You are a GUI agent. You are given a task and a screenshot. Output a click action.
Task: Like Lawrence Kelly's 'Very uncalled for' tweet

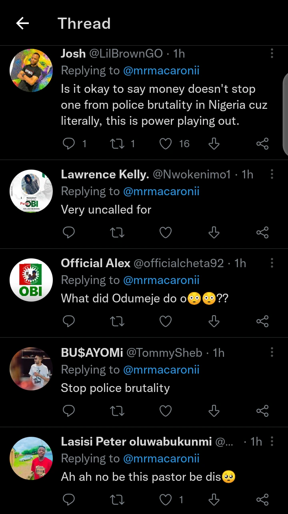pos(166,232)
